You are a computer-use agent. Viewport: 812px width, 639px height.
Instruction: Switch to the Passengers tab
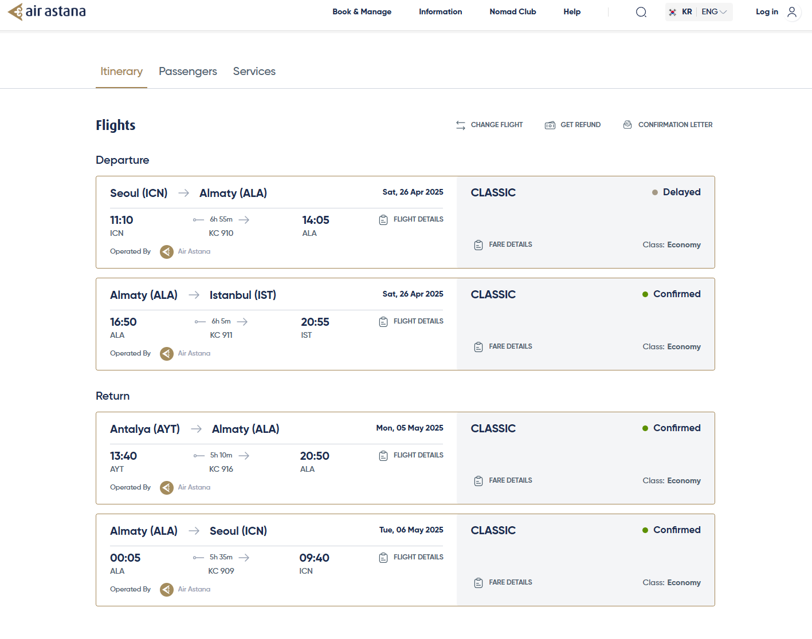[187, 72]
